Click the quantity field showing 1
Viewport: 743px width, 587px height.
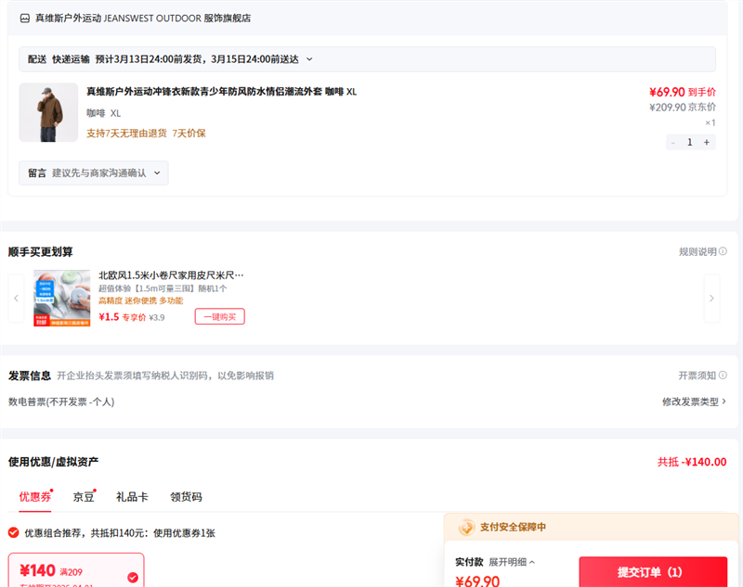point(690,143)
